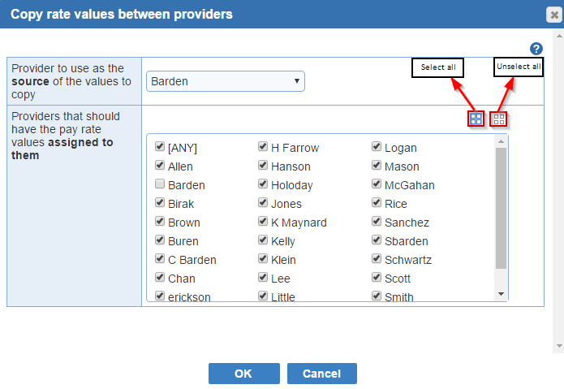Uncheck the Allen checkbox
The height and width of the screenshot is (389, 564).
tap(160, 165)
